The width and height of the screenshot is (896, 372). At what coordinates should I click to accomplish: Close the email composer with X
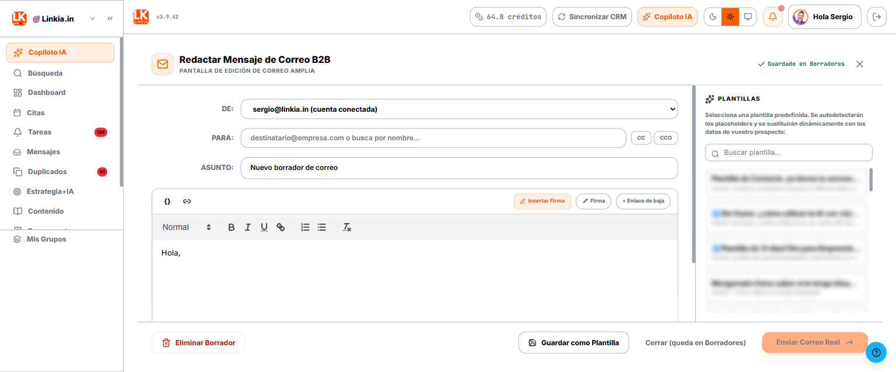pos(860,64)
